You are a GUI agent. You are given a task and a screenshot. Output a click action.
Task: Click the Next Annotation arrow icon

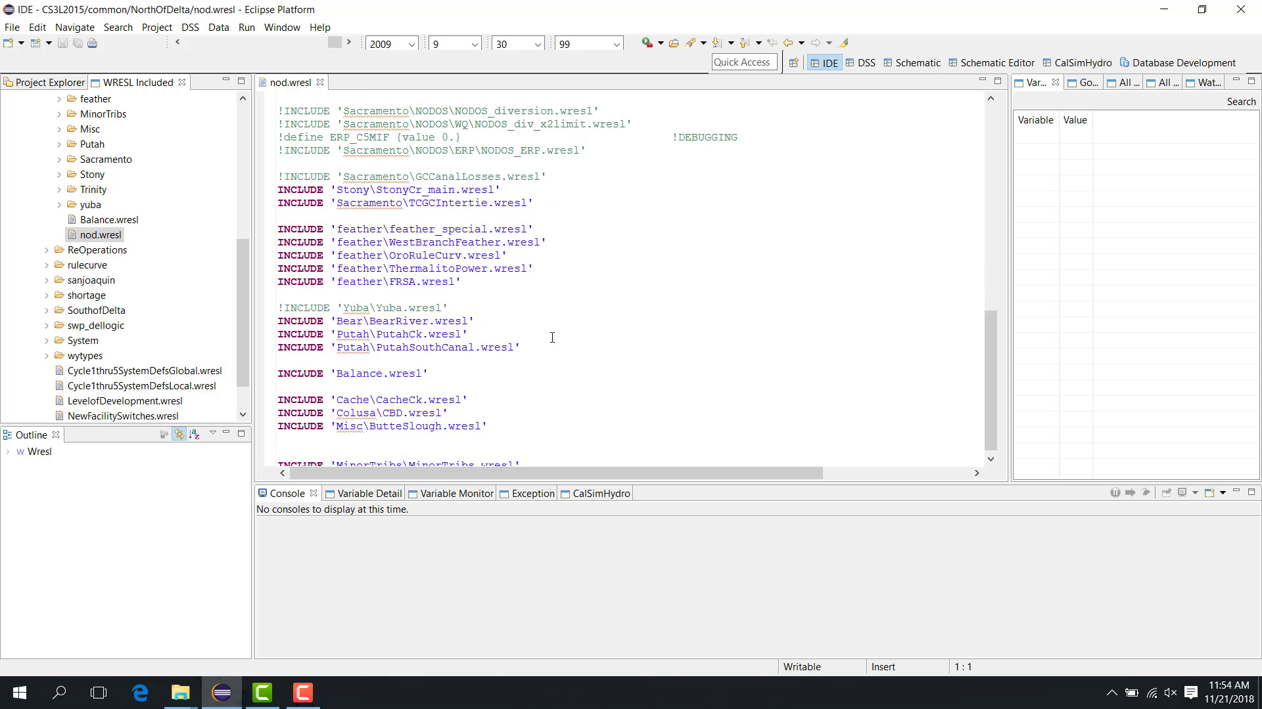[x=717, y=43]
